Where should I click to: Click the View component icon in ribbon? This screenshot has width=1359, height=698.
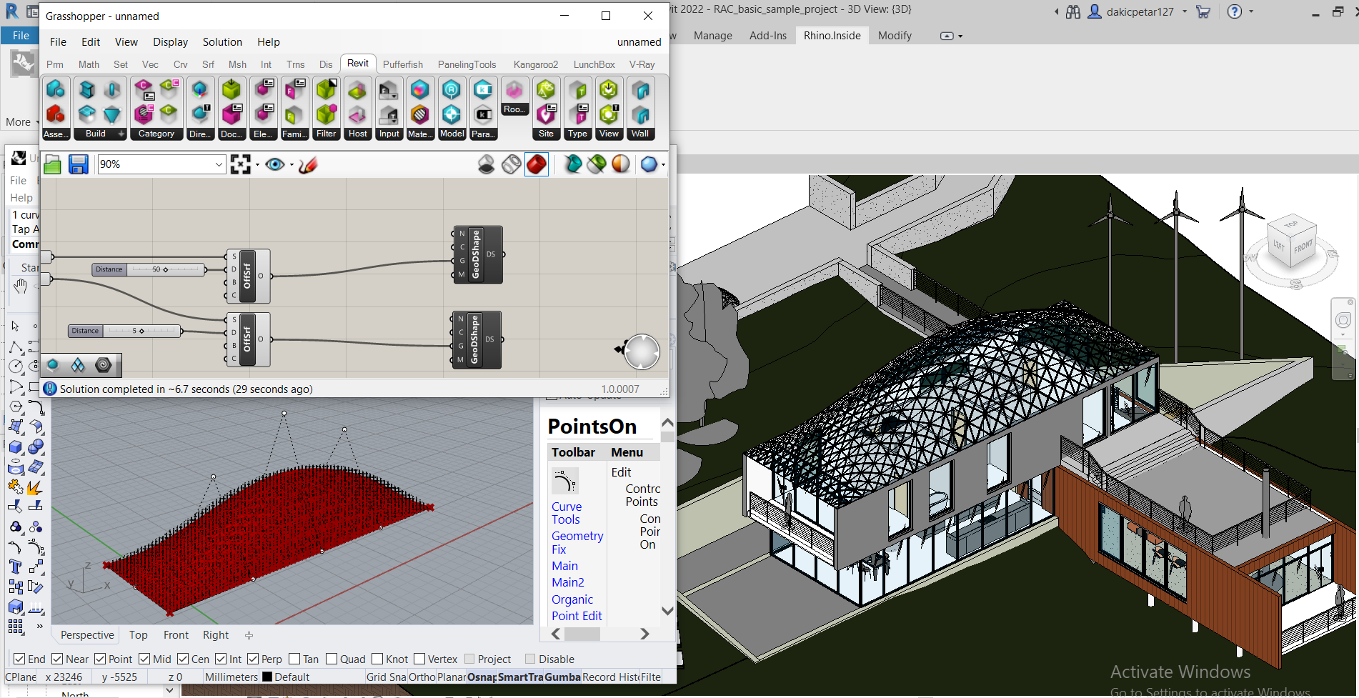(x=609, y=109)
